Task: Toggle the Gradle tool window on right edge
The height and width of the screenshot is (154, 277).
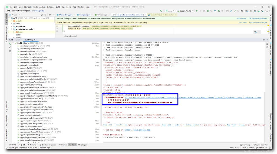Action: point(271,19)
